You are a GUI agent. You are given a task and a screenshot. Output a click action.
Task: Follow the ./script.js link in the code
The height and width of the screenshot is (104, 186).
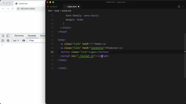point(86,56)
